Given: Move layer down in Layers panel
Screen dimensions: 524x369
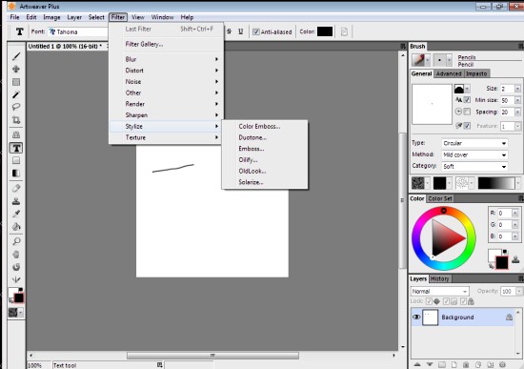Looking at the screenshot, I should (430, 364).
